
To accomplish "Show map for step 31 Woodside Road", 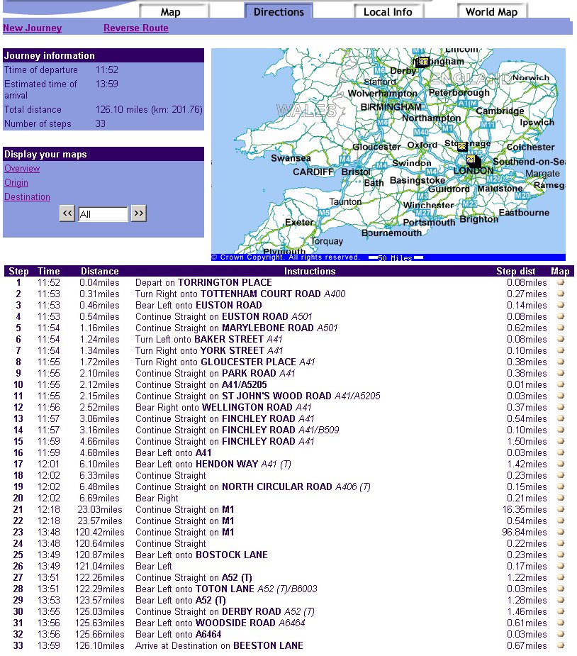I will pos(560,623).
